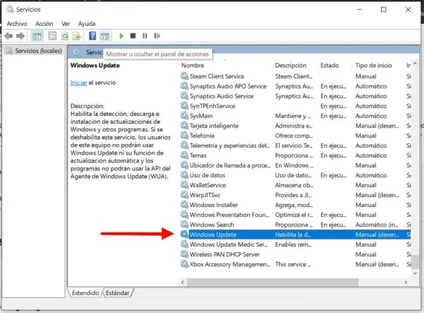Click 'Provides a JI...' description cell

pyautogui.click(x=293, y=195)
